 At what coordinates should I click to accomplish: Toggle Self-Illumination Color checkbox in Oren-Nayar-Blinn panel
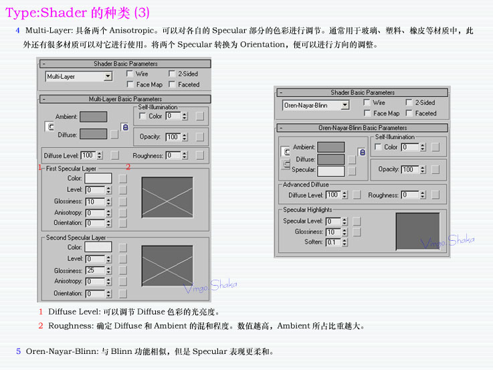click(378, 147)
